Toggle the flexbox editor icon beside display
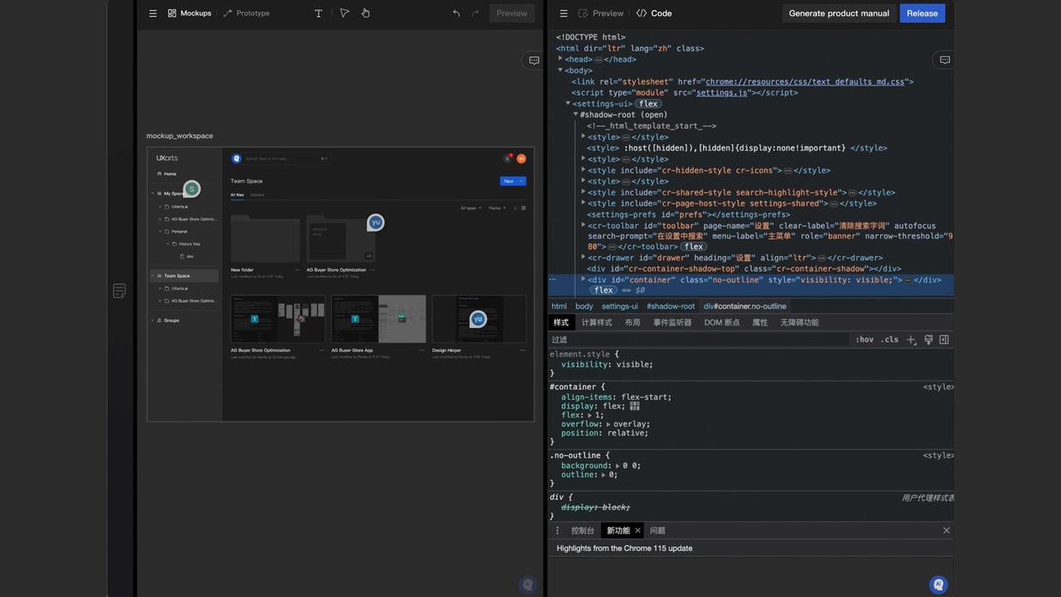Image resolution: width=1061 pixels, height=597 pixels. (635, 406)
